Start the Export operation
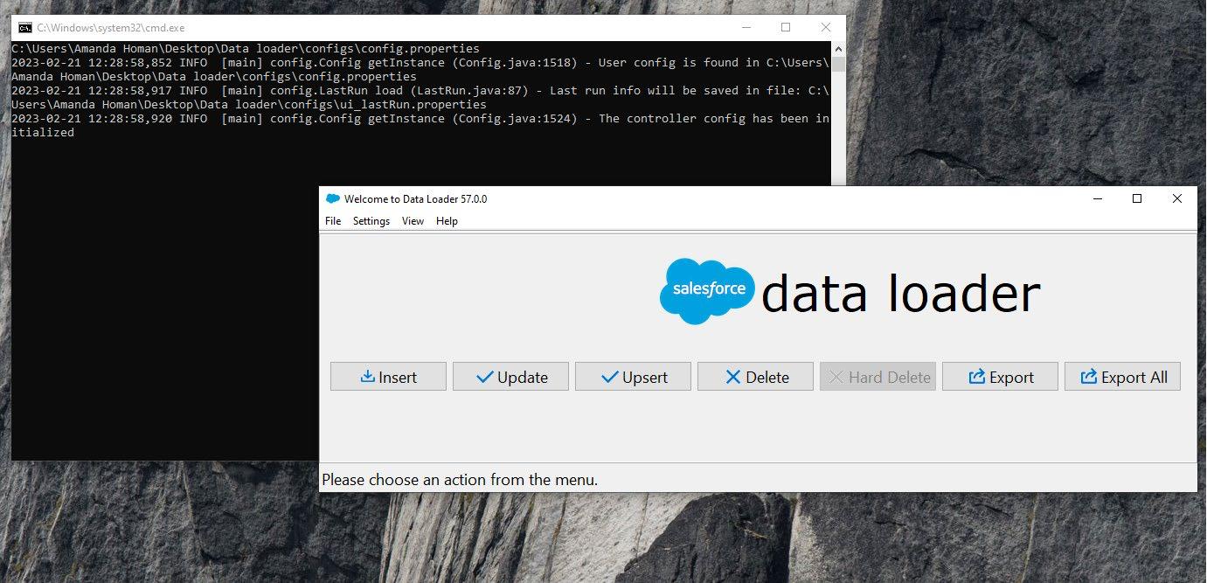Viewport: 1207px width, 583px height. tap(1000, 377)
